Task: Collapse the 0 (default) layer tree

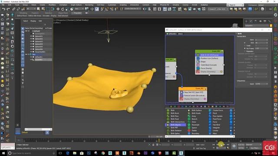Action: pos(26,31)
